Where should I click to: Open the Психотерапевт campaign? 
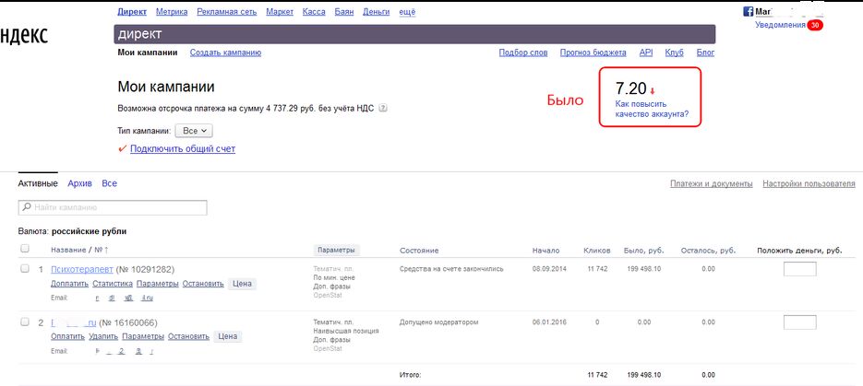click(82, 269)
